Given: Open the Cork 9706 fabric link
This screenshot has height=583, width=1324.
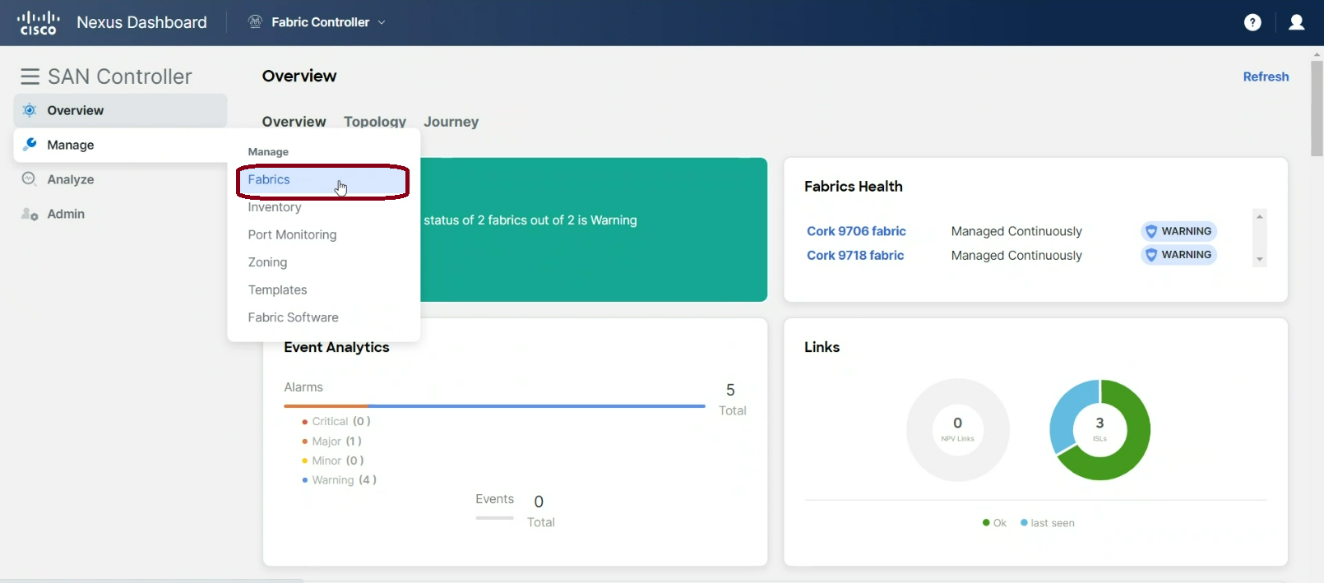Looking at the screenshot, I should click(856, 231).
